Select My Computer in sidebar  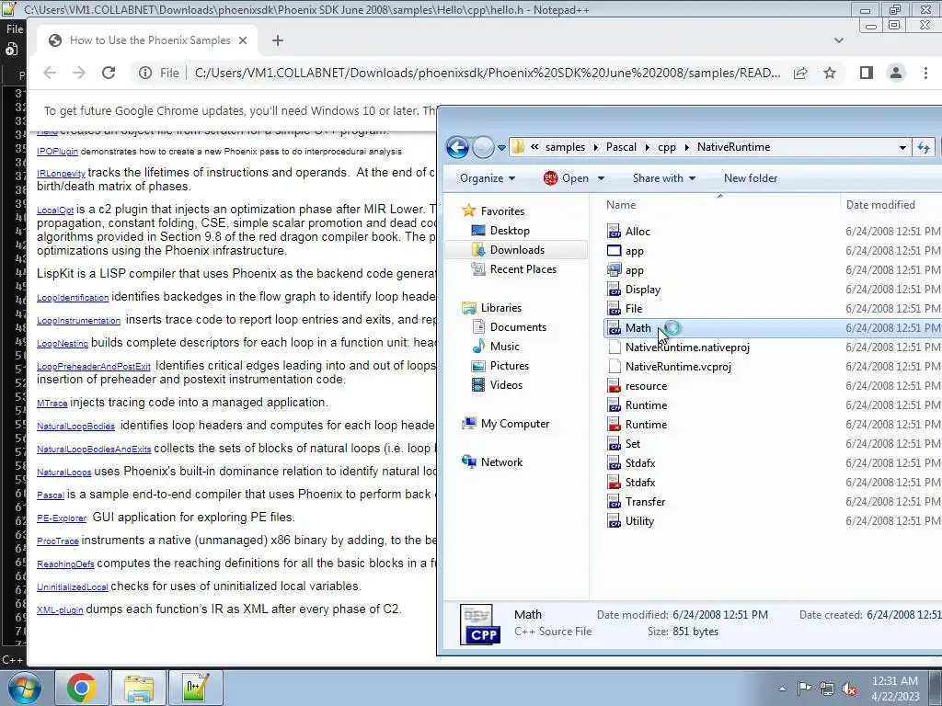coord(515,424)
